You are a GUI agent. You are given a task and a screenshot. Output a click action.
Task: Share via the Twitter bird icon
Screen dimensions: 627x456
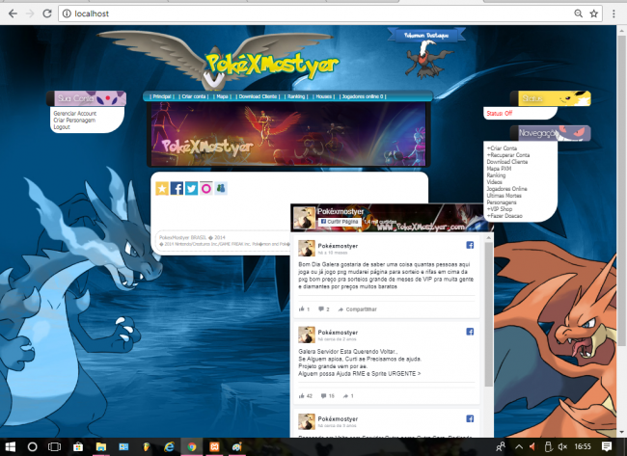pos(192,188)
